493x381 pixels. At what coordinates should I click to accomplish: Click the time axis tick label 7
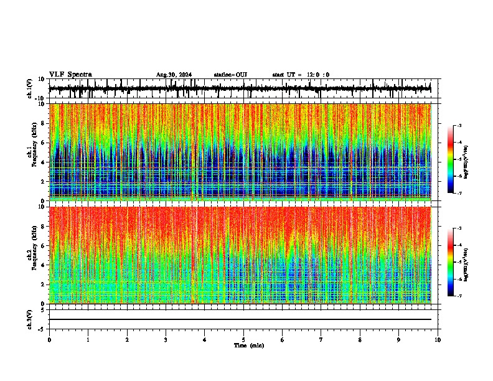[321, 340]
